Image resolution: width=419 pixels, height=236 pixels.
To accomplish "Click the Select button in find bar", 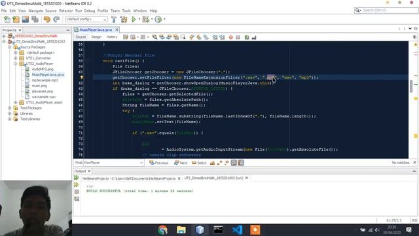I will click(199, 163).
